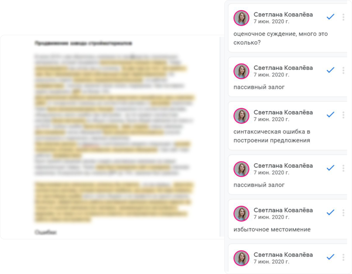Open three-dot menu of first 'пассивный залог' comment
This screenshot has height=274, width=352.
click(x=343, y=70)
